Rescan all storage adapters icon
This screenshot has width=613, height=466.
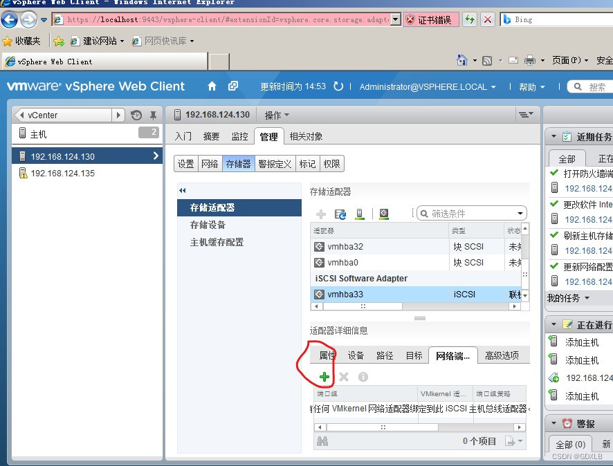coord(340,214)
